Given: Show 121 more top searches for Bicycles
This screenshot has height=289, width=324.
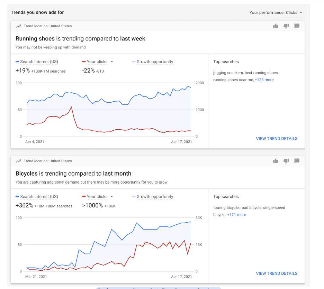Looking at the screenshot, I should [x=237, y=214].
